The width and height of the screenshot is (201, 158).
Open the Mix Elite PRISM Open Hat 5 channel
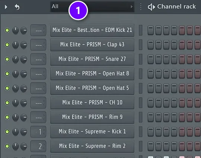click(x=92, y=88)
